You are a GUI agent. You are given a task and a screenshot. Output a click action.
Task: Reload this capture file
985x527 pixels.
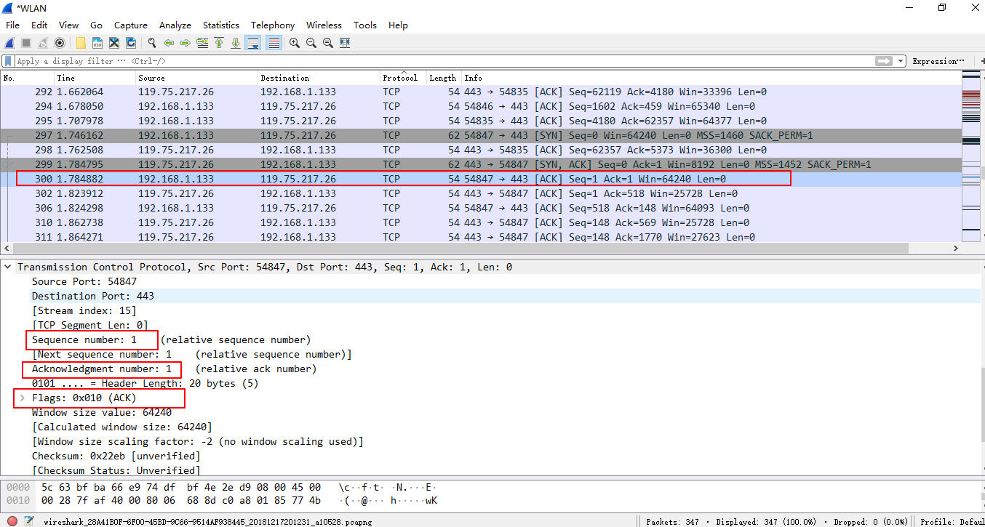(131, 43)
